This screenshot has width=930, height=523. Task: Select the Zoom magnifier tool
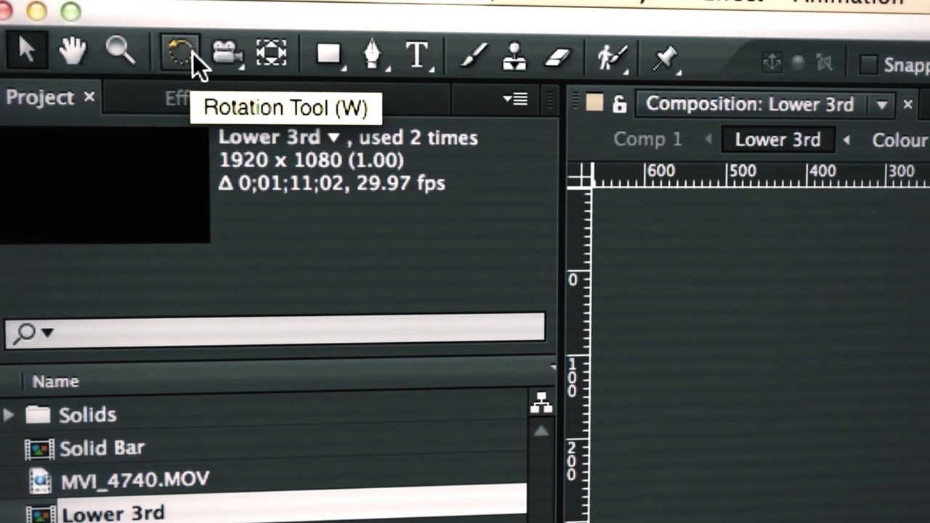(120, 52)
